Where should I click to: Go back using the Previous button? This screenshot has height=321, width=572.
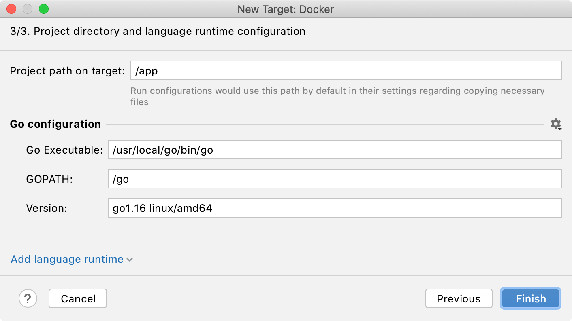(x=459, y=298)
